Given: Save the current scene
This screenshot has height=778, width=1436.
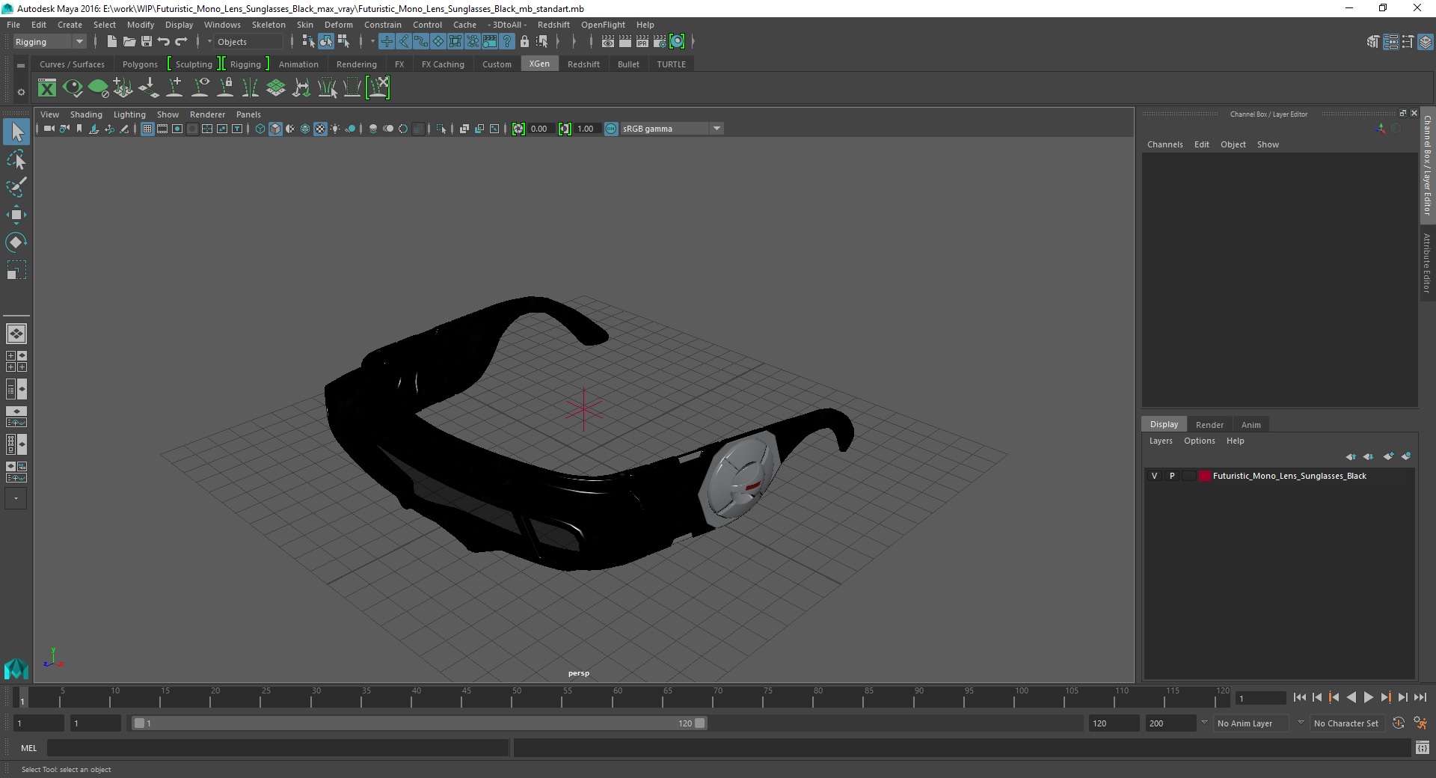Looking at the screenshot, I should pos(147,42).
